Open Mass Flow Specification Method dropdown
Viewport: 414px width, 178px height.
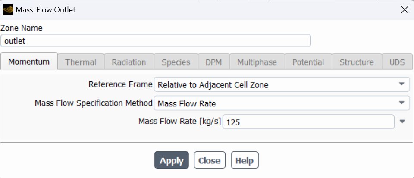pos(281,103)
